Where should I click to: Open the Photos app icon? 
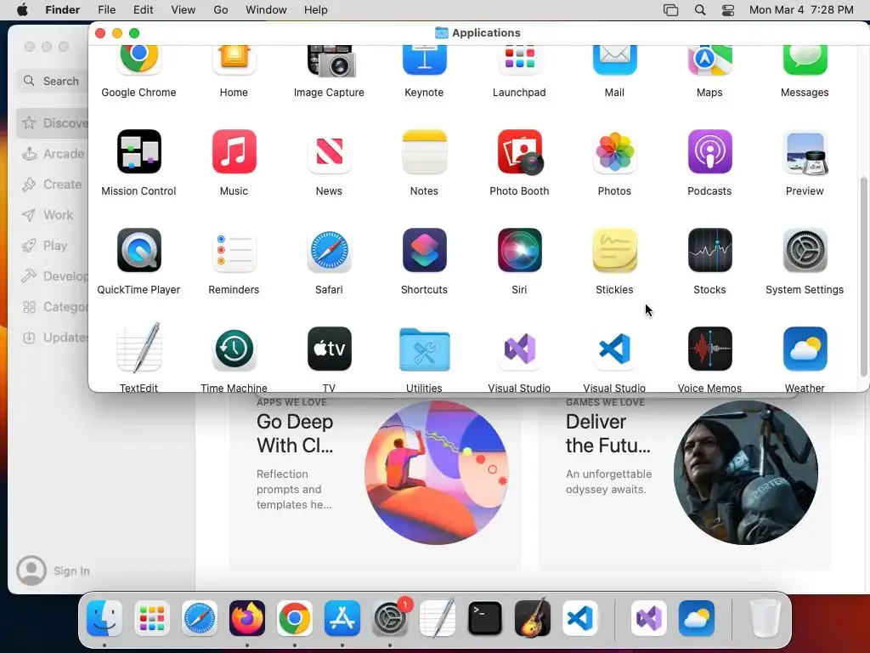pyautogui.click(x=614, y=151)
